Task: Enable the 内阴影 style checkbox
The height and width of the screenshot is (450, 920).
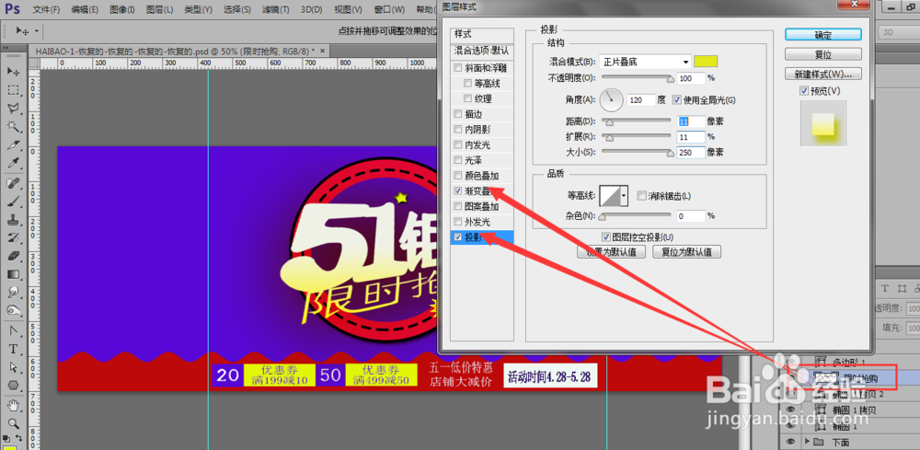Action: 458,129
